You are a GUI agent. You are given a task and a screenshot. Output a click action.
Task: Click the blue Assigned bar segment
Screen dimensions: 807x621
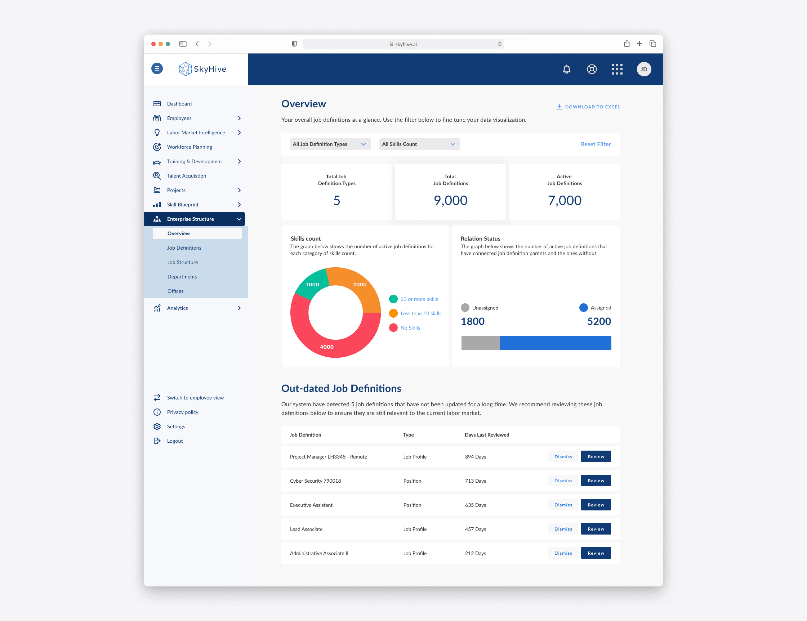click(x=555, y=343)
